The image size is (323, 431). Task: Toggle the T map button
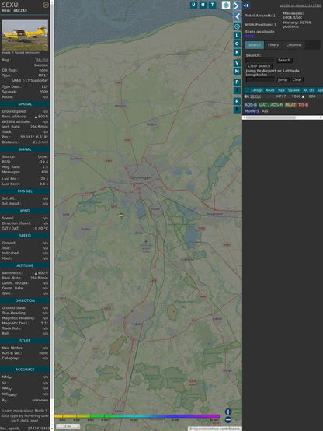pyautogui.click(x=212, y=5)
